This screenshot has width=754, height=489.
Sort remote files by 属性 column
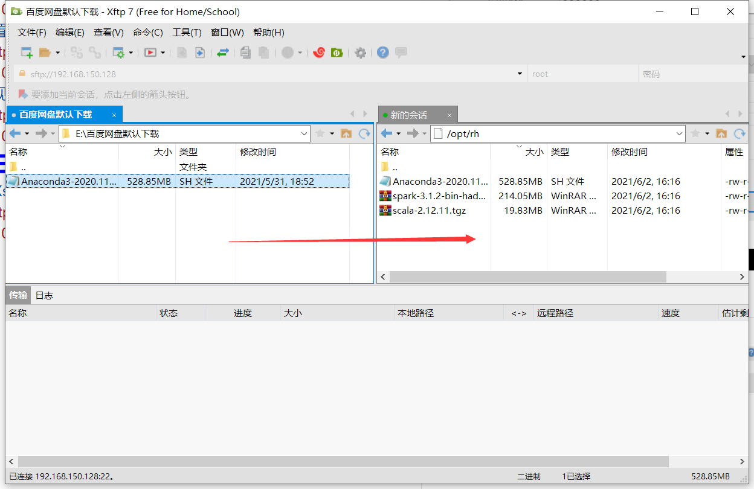(x=734, y=152)
